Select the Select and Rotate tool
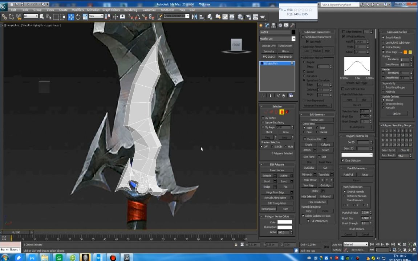Screen dimensions: 418x261 tap(78, 16)
